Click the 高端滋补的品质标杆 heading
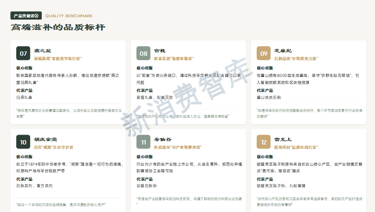The width and height of the screenshot is (375, 212). pos(58,27)
